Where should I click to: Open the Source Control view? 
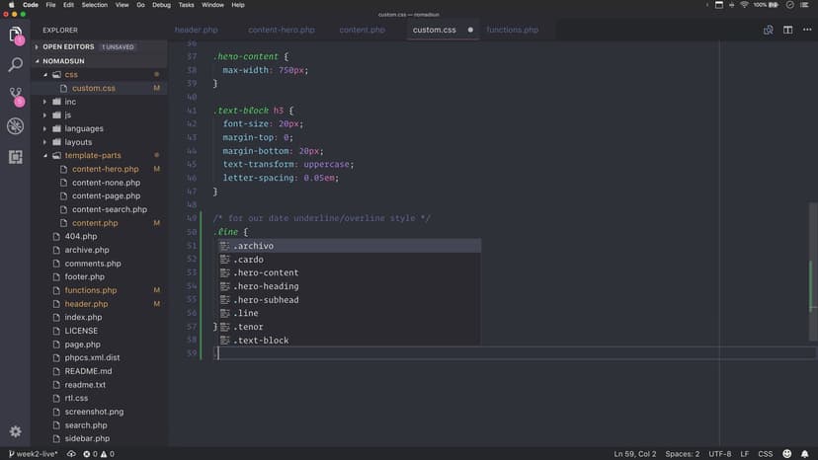pos(16,96)
